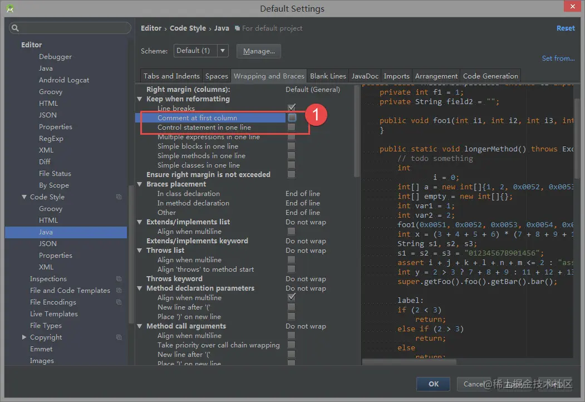Open the Code Generation tab
This screenshot has width=585, height=402.
pos(490,76)
